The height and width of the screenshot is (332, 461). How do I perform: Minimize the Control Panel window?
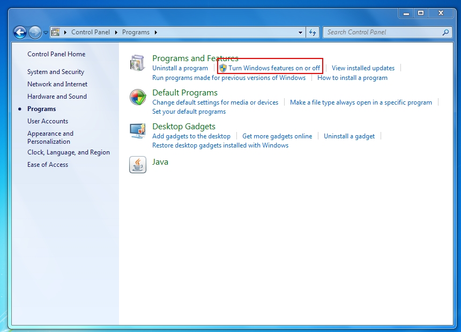(406, 13)
